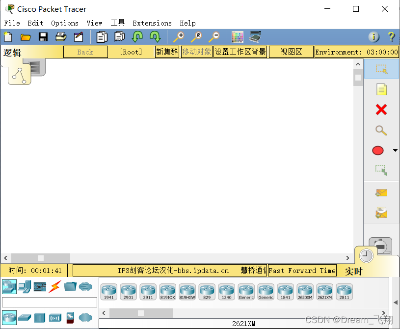Click the Back button
Viewport: 400px width, 329px height.
pyautogui.click(x=85, y=52)
